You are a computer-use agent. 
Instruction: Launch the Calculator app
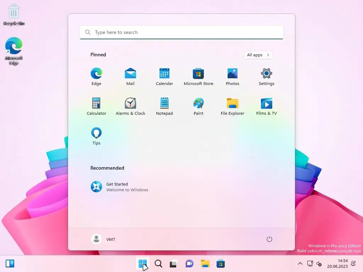coord(96,106)
